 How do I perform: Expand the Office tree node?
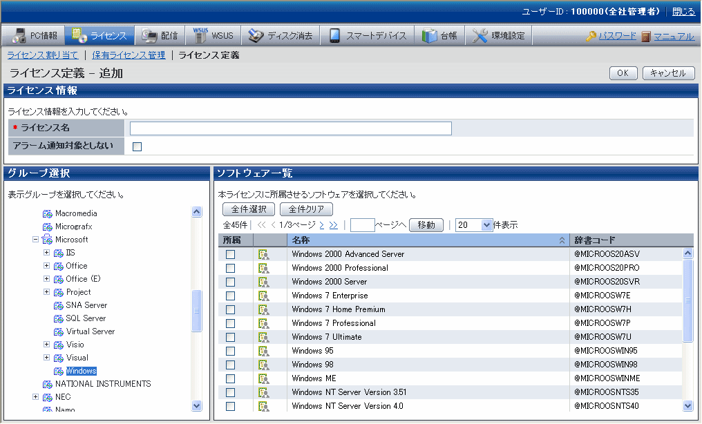click(46, 266)
